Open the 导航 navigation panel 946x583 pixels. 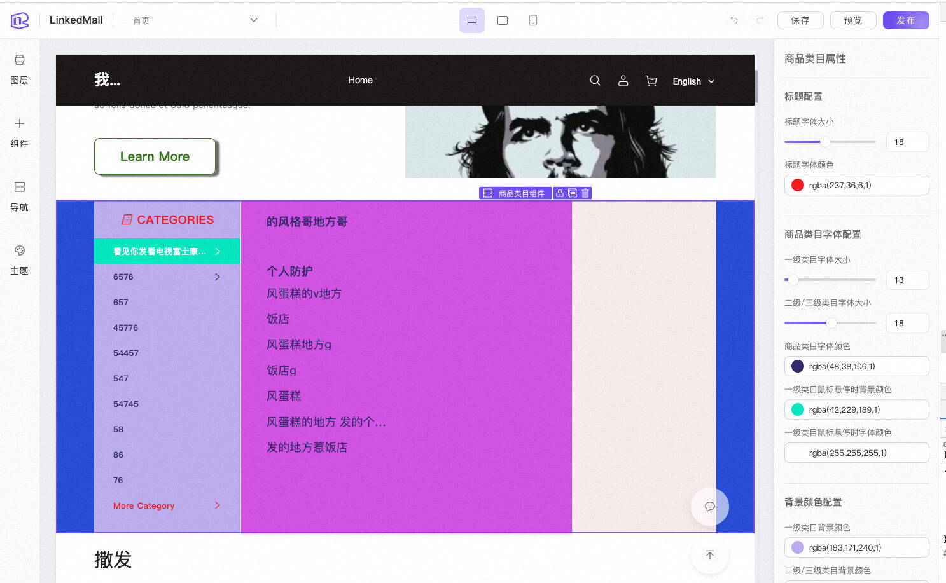point(20,196)
